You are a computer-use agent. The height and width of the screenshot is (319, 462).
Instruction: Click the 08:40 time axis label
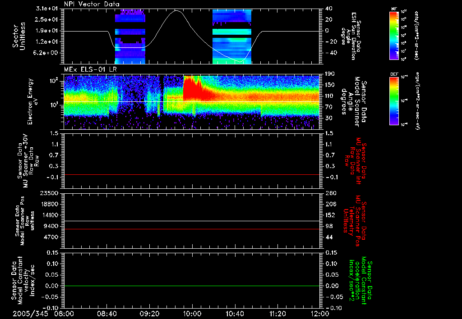pyautogui.click(x=106, y=314)
